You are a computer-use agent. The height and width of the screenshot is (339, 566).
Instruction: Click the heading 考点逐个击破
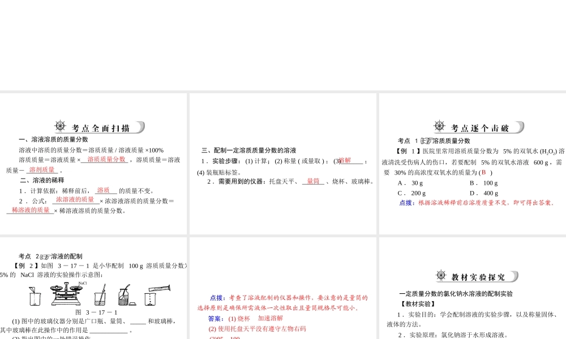pos(480,128)
